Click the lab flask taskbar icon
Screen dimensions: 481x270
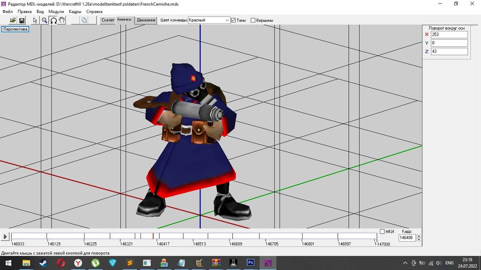[233, 263]
